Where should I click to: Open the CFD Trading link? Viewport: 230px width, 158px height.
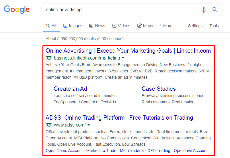(x=159, y=151)
